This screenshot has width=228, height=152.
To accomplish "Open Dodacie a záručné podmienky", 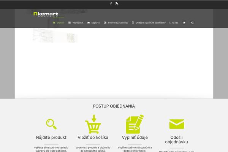I will pos(149,23).
